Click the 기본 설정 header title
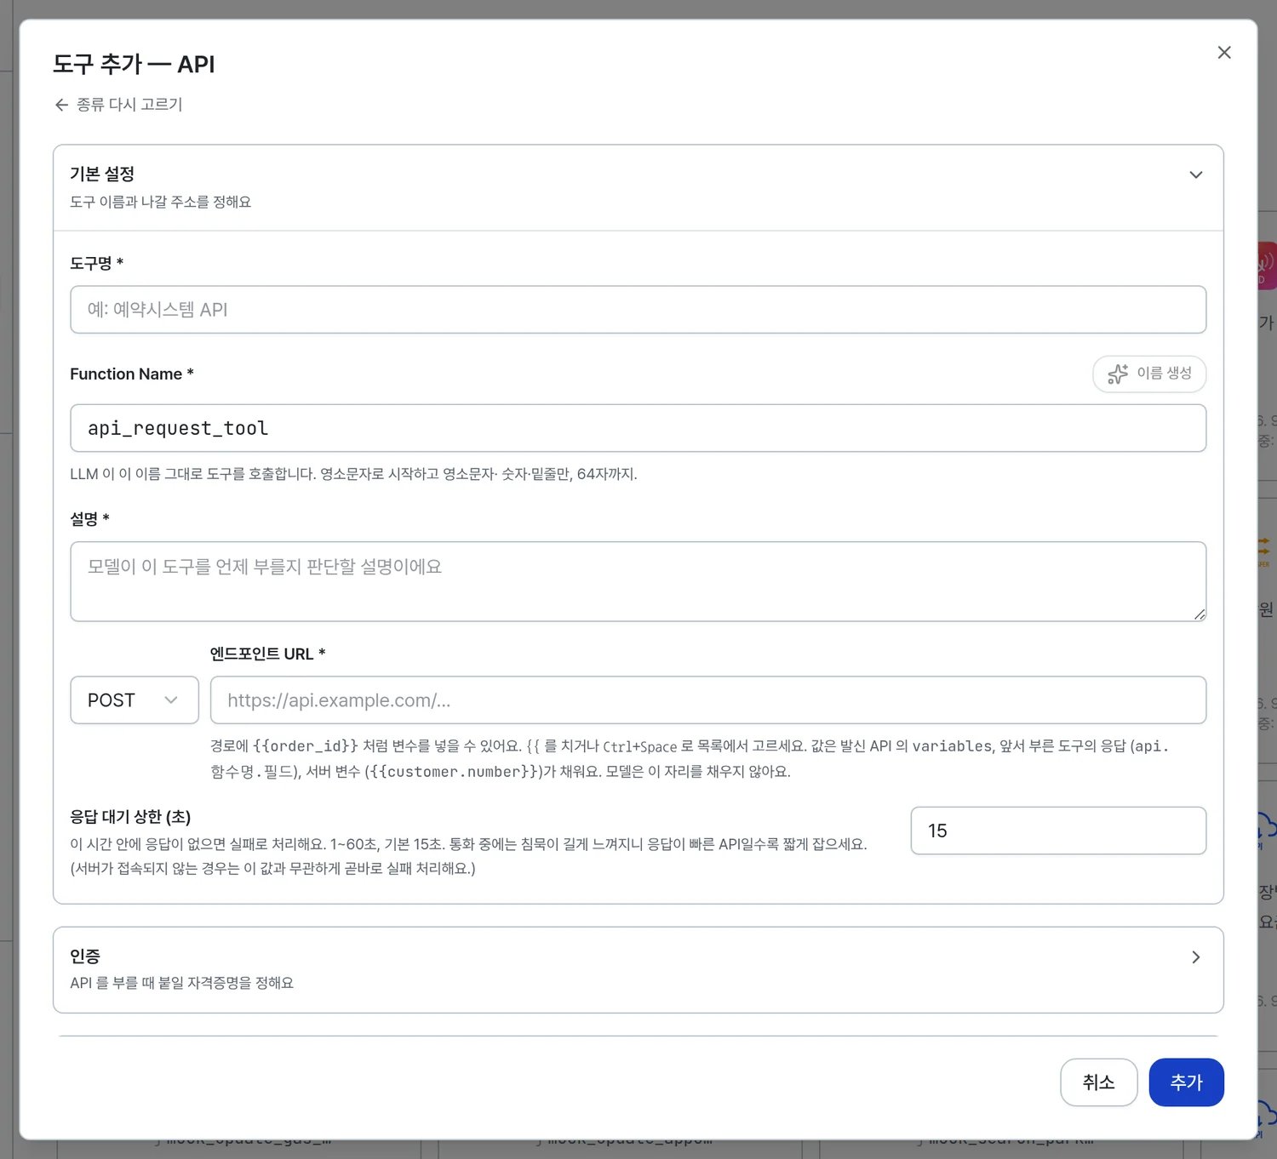 point(102,174)
